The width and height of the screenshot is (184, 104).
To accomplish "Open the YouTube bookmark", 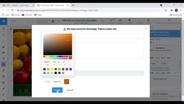I will (x=27, y=15).
